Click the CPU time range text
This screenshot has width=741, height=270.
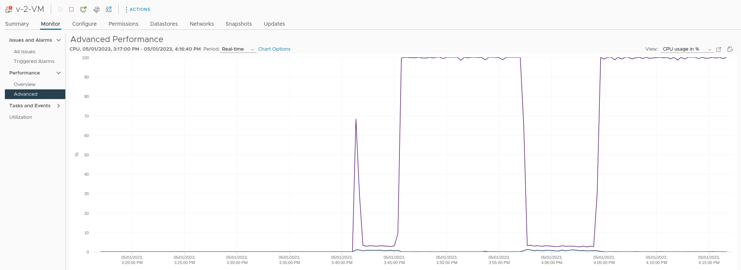point(135,49)
